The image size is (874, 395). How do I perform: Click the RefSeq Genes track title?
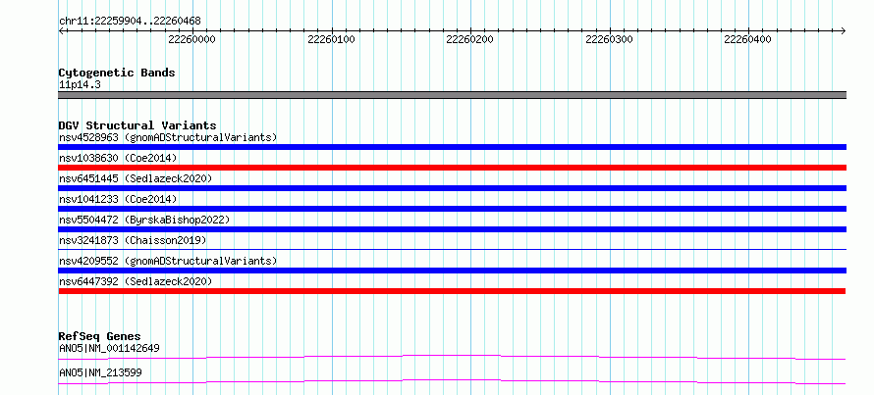coord(100,336)
